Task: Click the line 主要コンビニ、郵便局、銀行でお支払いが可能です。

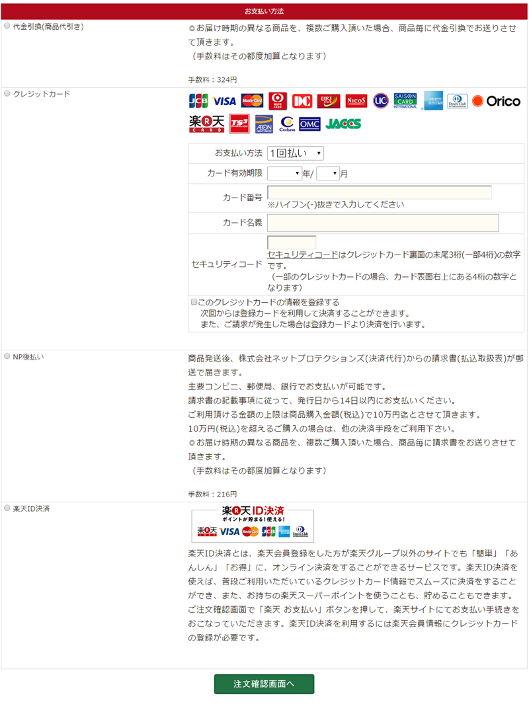Action: click(x=287, y=387)
